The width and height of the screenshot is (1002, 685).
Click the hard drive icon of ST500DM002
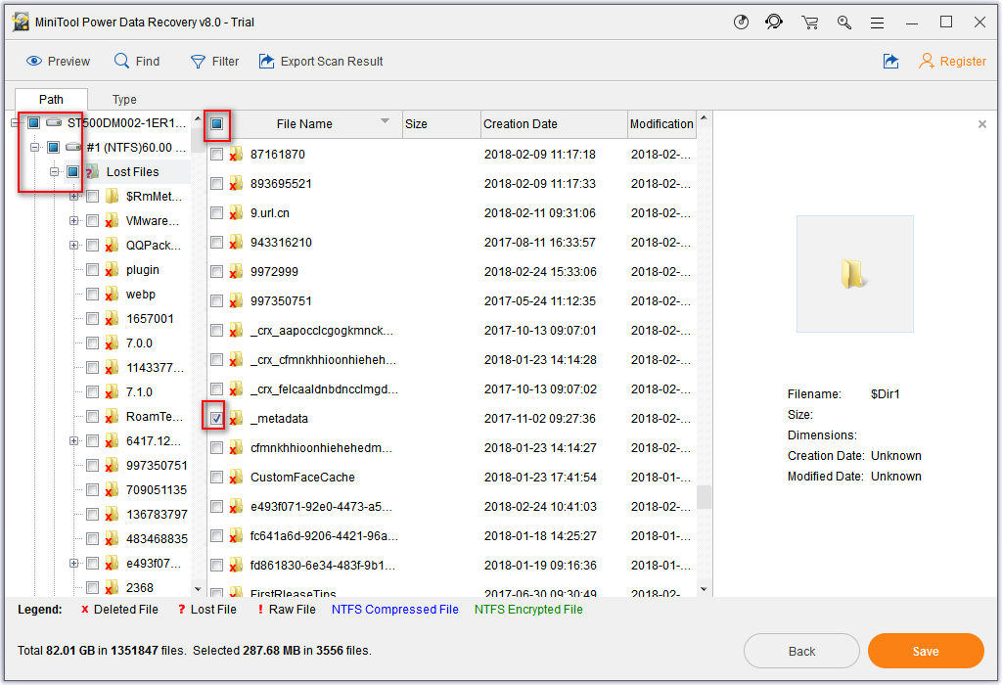click(54, 122)
